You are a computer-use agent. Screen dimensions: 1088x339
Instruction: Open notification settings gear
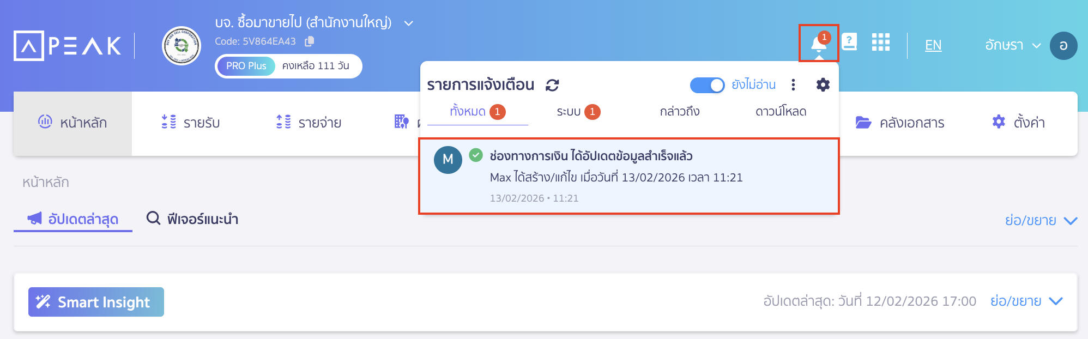[823, 84]
